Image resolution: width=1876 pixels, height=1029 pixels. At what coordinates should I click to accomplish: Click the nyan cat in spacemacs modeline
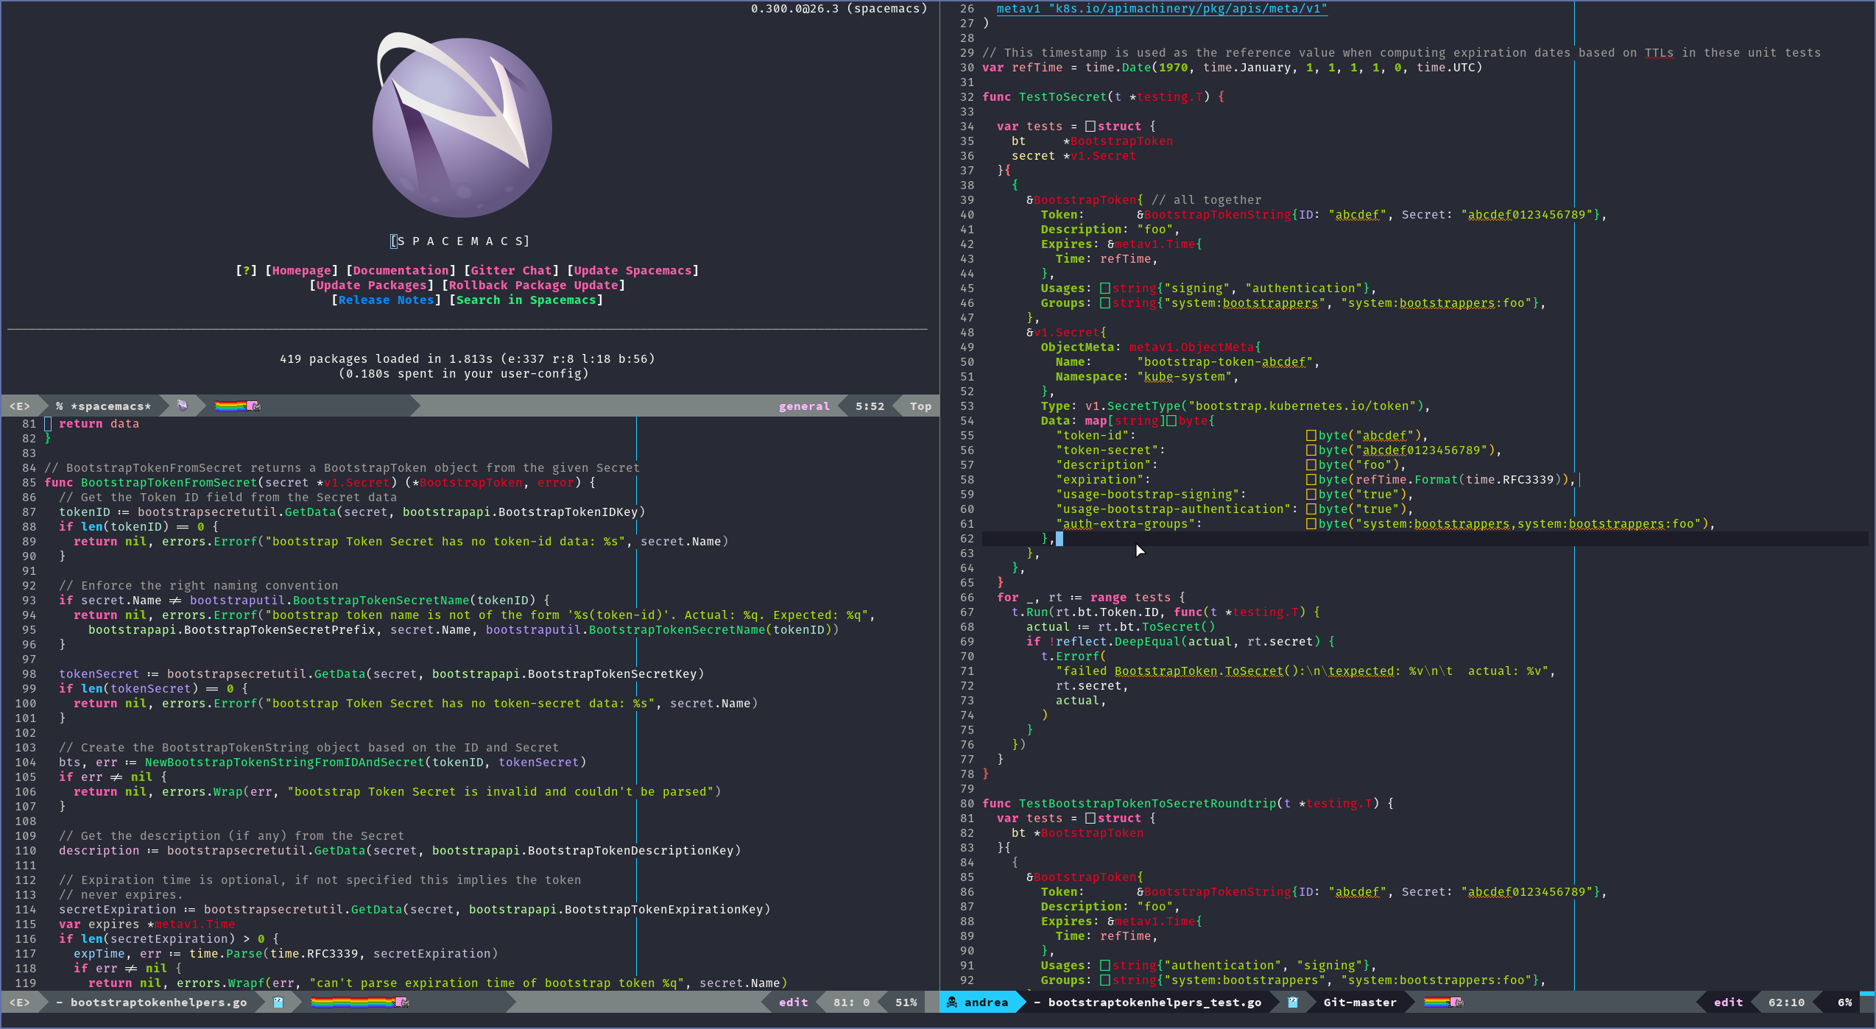point(253,406)
